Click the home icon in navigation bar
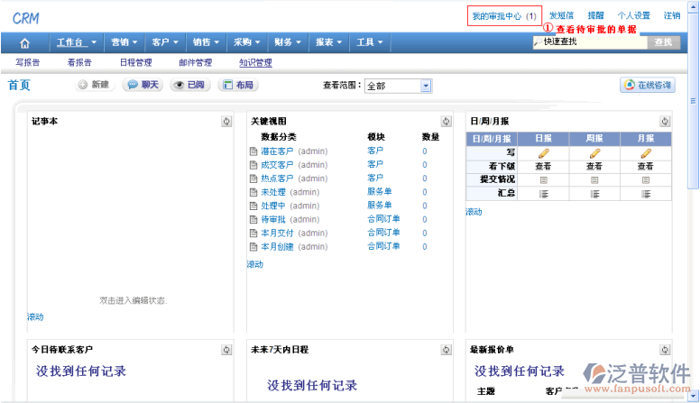700x403 pixels. coord(24,42)
